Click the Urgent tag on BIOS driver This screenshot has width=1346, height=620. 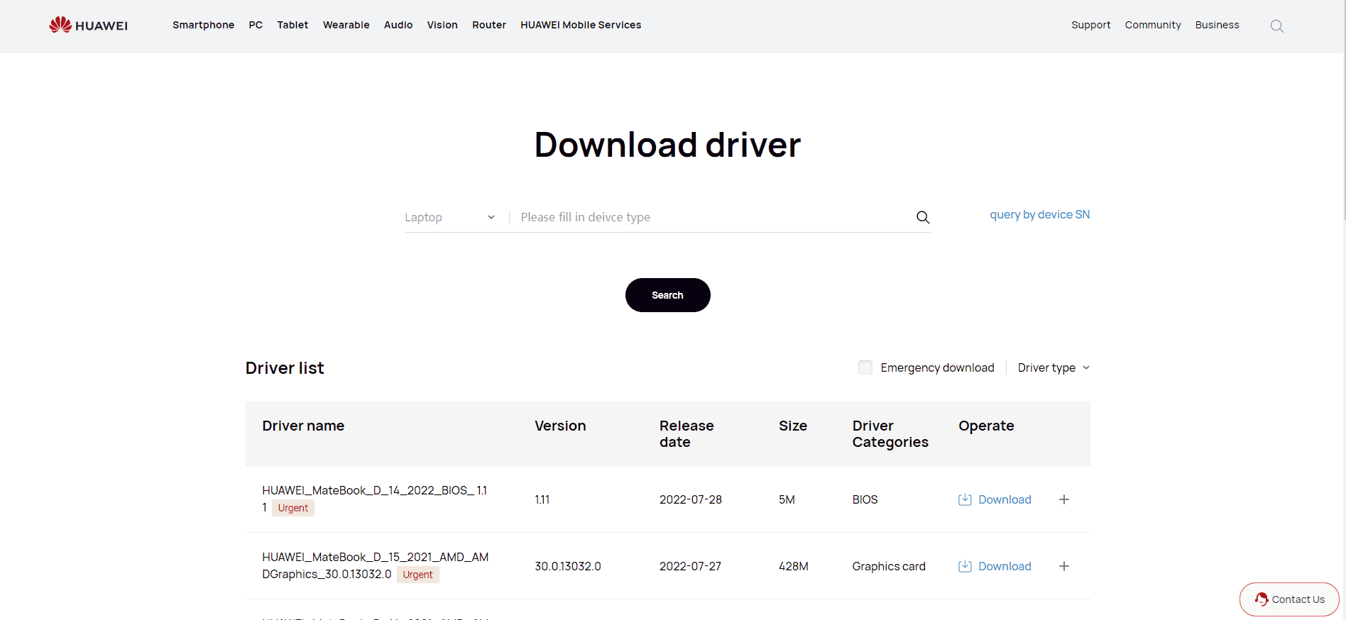point(293,508)
